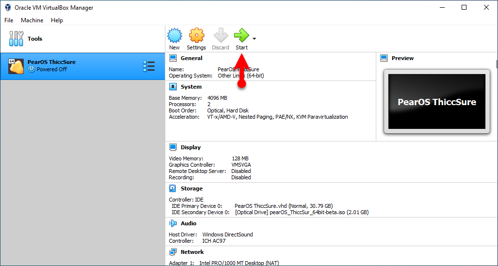Click the New virtual machine icon
498x266 pixels.
click(x=175, y=35)
